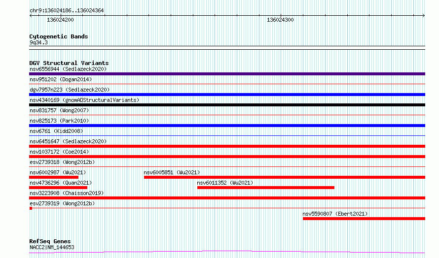
Task: Open the DGV Structural Variants track heading
Action: pyautogui.click(x=69, y=63)
